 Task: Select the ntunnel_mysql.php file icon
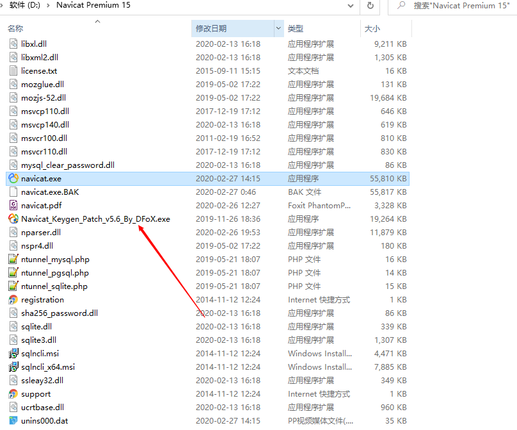click(x=13, y=260)
